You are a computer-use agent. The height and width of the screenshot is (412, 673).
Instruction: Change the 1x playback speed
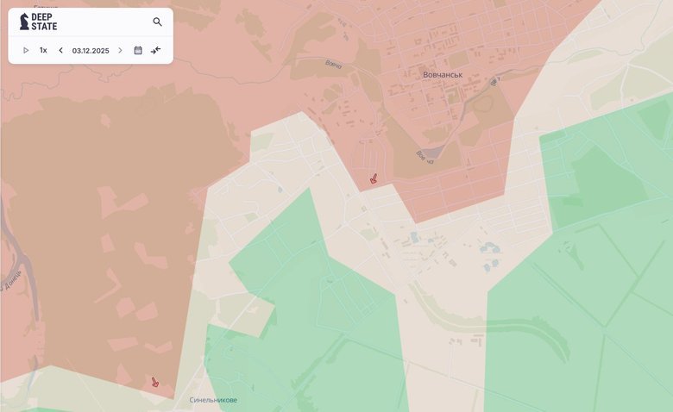click(x=43, y=50)
